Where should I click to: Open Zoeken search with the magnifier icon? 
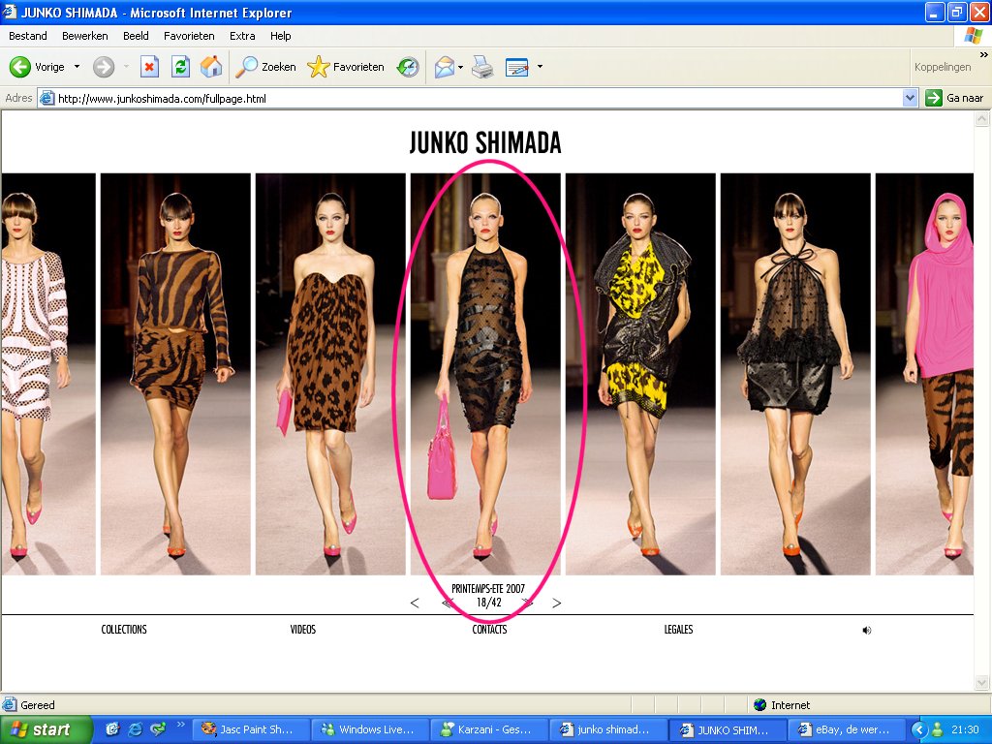[246, 67]
